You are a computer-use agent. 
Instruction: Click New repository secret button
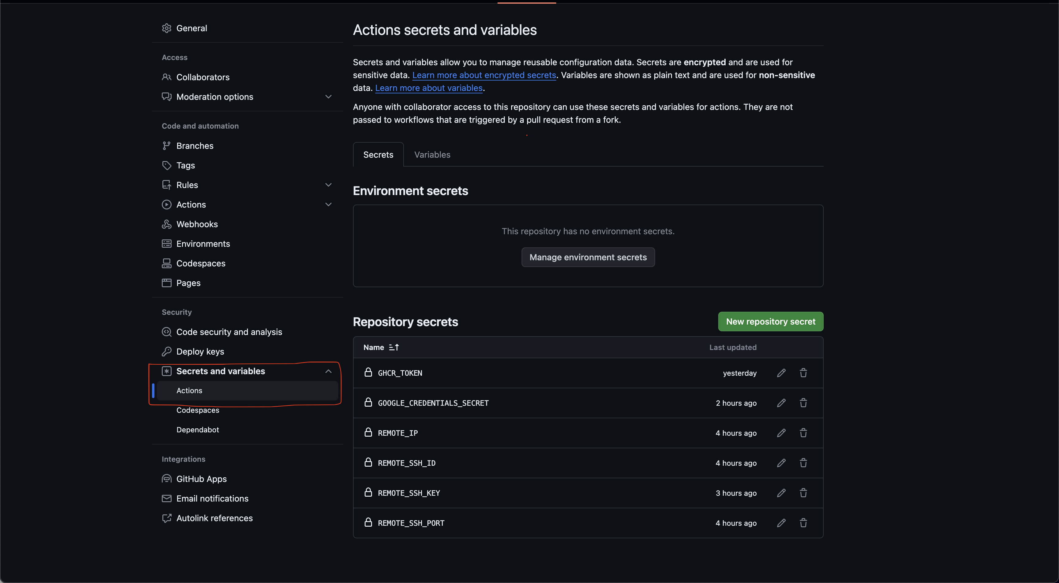[770, 321]
